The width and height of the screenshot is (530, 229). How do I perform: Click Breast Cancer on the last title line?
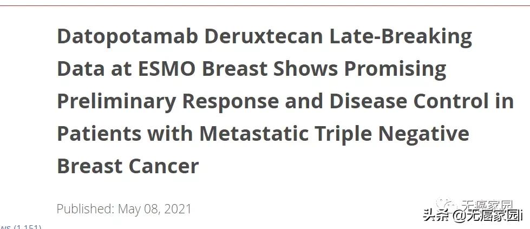click(x=128, y=166)
